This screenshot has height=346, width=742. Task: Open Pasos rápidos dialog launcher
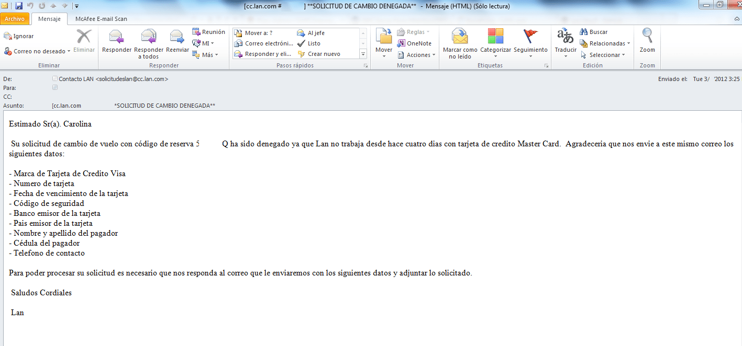366,66
